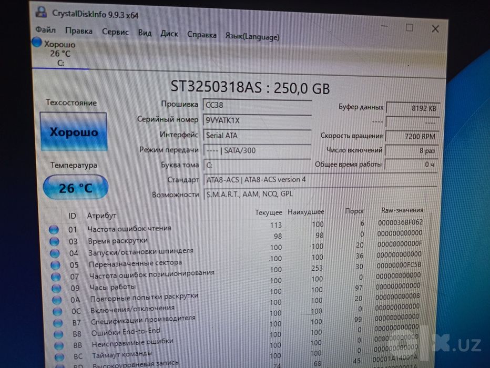Click the Текущее column header
490x368 pixels.
269,212
